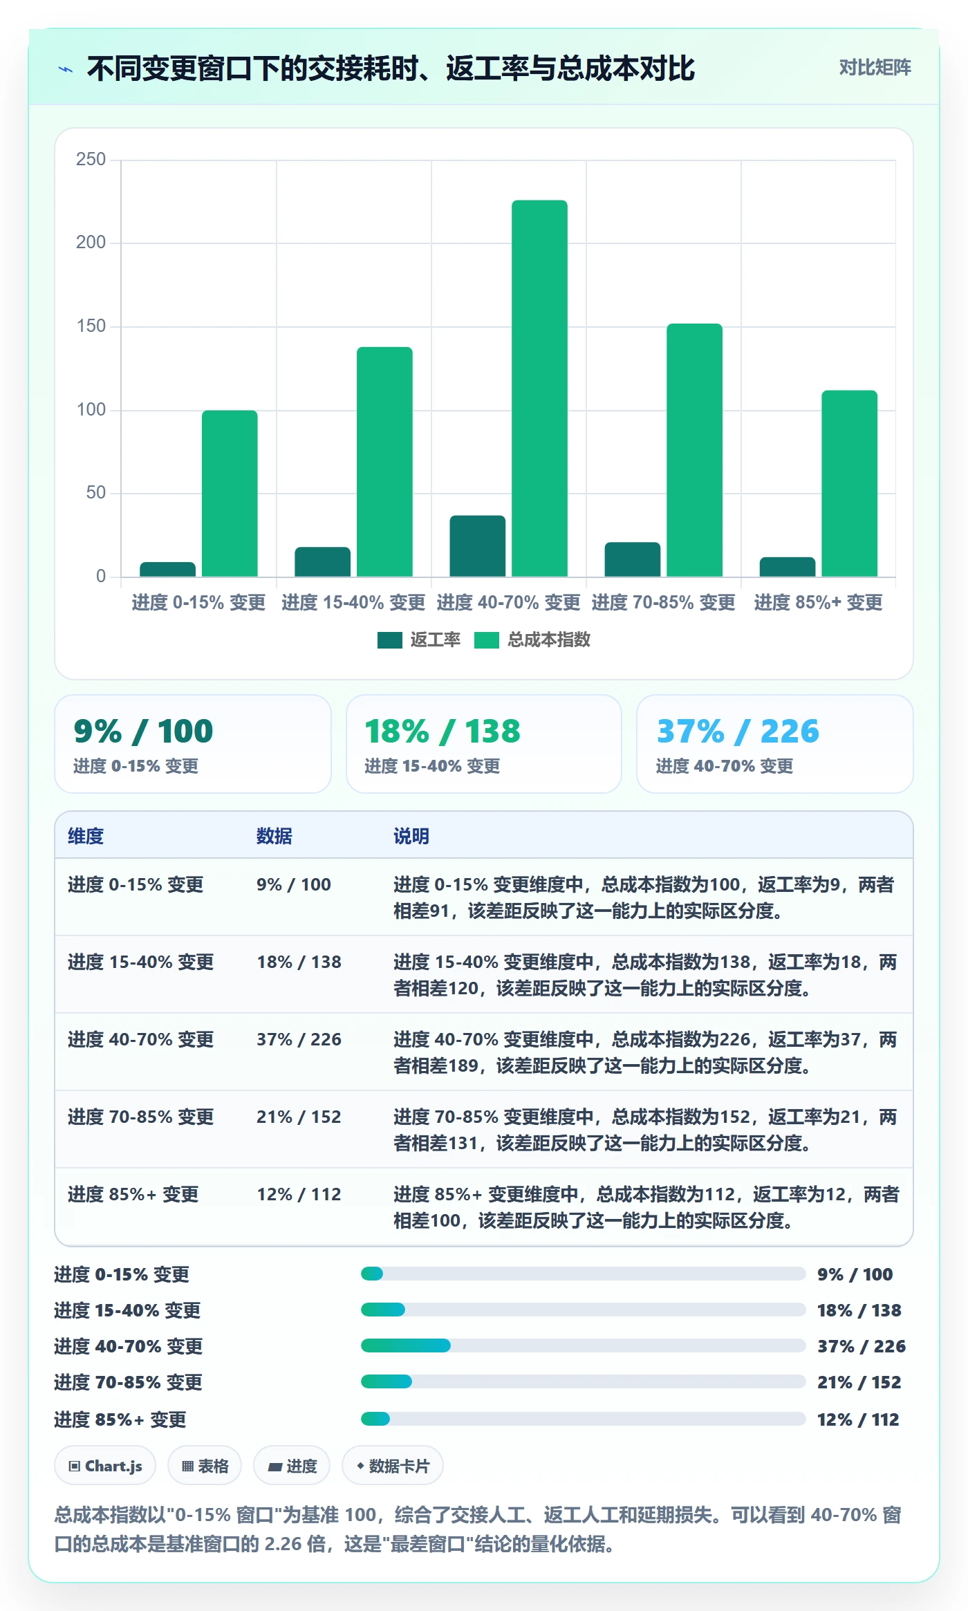Select the 进度 tag chip
Screen dimensions: 968x1611
(x=292, y=1465)
